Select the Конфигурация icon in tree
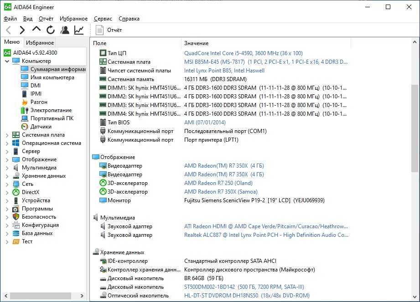420x302 pixels. pyautogui.click(x=16, y=225)
